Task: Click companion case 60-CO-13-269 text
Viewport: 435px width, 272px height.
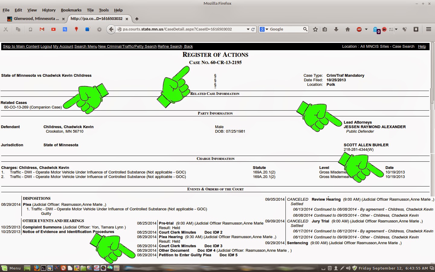Action: coord(33,107)
